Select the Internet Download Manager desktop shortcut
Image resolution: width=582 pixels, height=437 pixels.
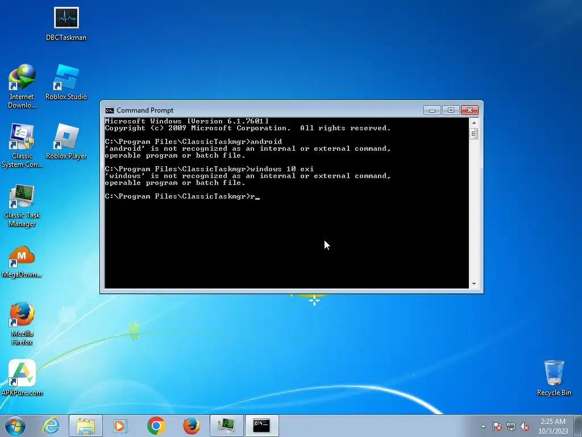coord(22,86)
